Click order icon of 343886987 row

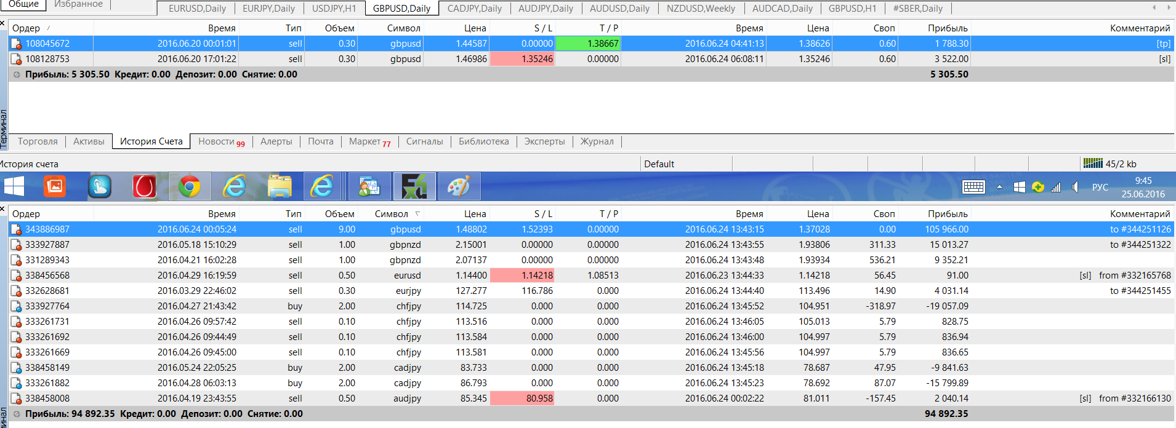coord(17,229)
